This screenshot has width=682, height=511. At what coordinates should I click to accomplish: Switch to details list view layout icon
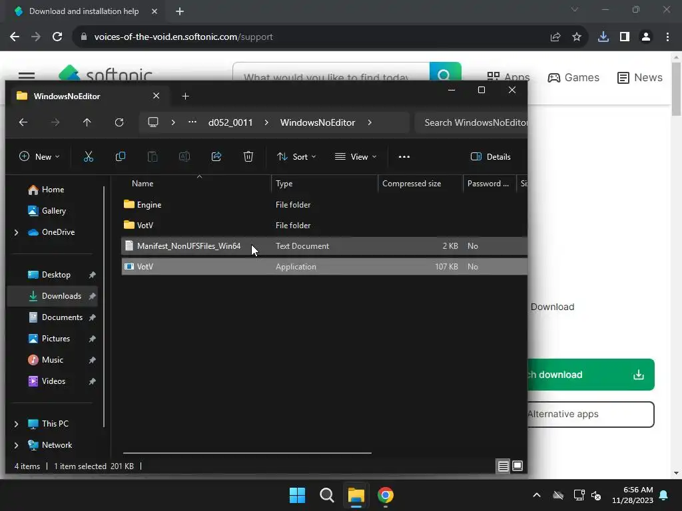click(x=504, y=466)
